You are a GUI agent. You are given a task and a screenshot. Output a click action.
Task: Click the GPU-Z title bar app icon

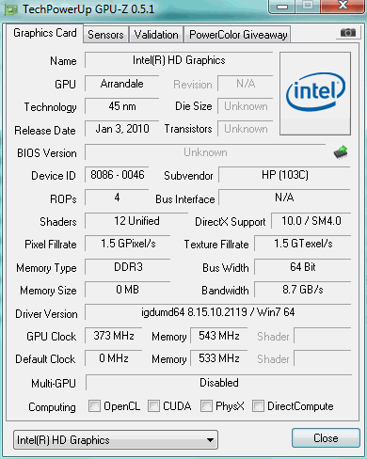tap(10, 10)
